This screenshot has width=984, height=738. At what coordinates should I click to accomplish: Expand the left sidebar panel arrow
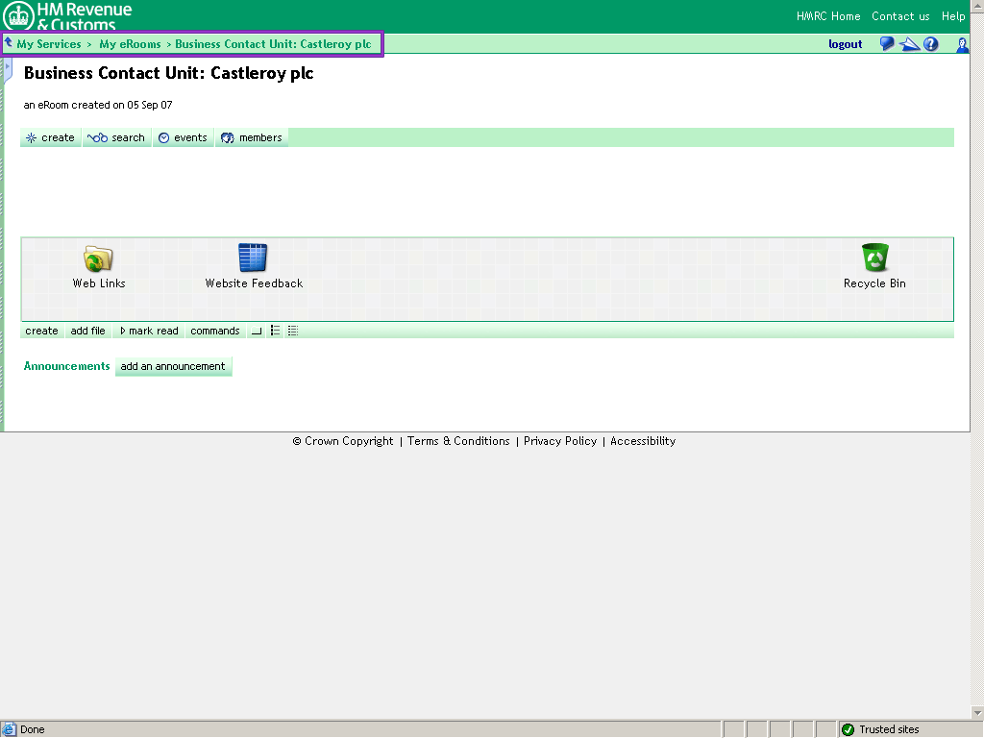click(x=8, y=67)
